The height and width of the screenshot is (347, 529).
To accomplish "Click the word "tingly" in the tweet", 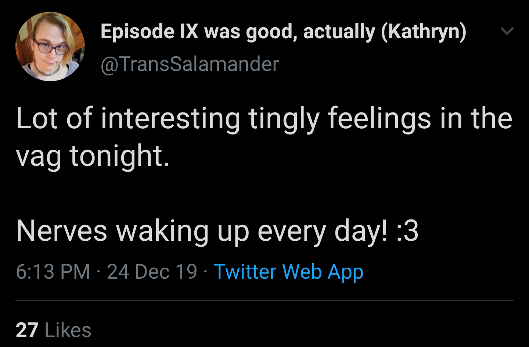I will (284, 118).
